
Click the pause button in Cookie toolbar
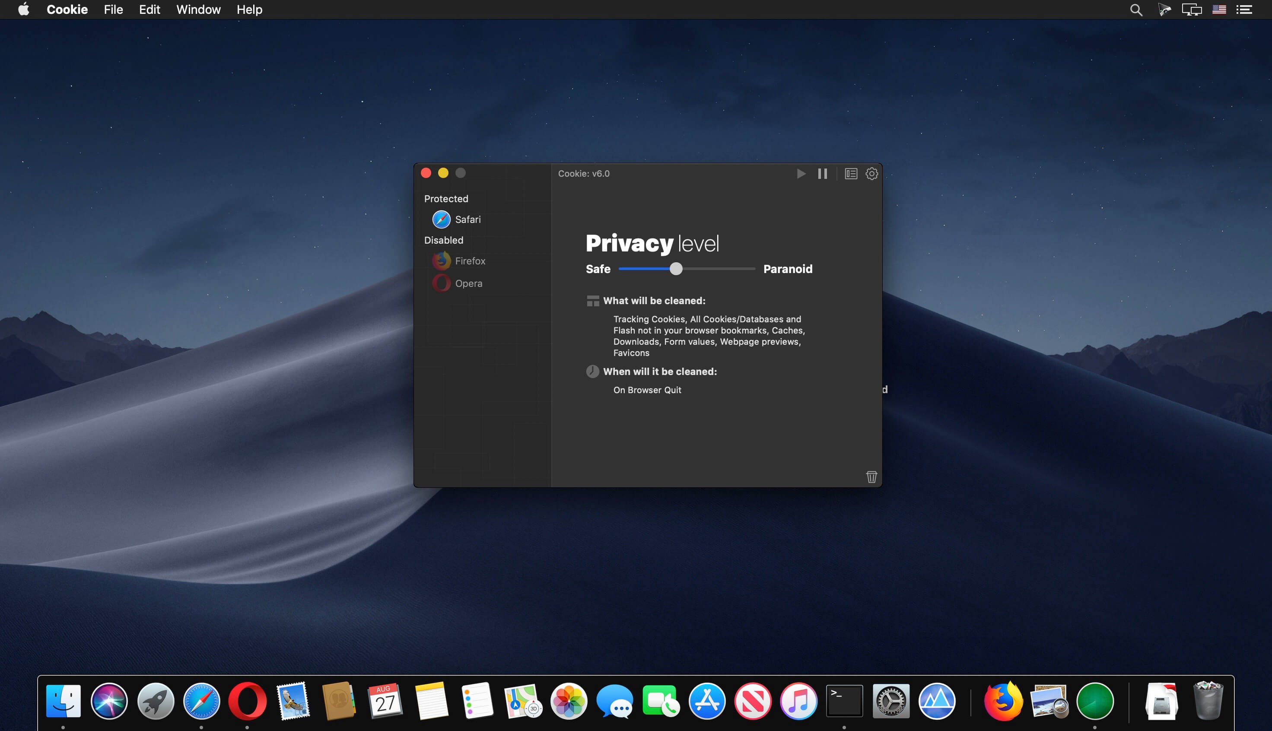pyautogui.click(x=822, y=174)
